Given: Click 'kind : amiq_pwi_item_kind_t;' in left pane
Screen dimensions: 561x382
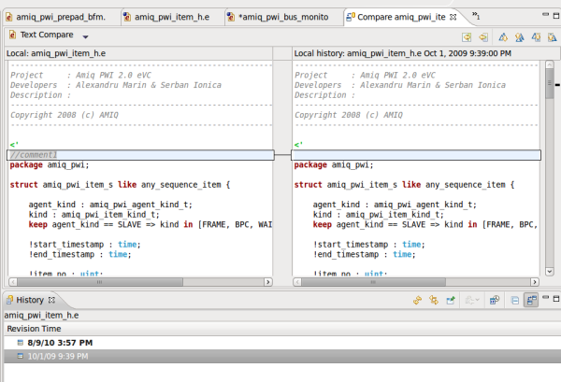Looking at the screenshot, I should click(94, 215).
